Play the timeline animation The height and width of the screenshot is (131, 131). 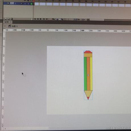click(x=41, y=19)
